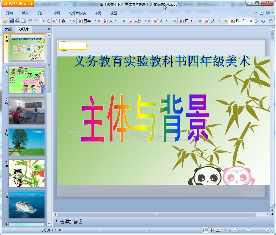
Task: Open the 视图 ribbon tab
Action: coord(114,13)
